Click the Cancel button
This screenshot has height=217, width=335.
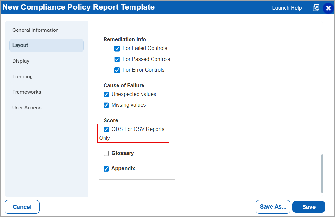[x=22, y=207]
